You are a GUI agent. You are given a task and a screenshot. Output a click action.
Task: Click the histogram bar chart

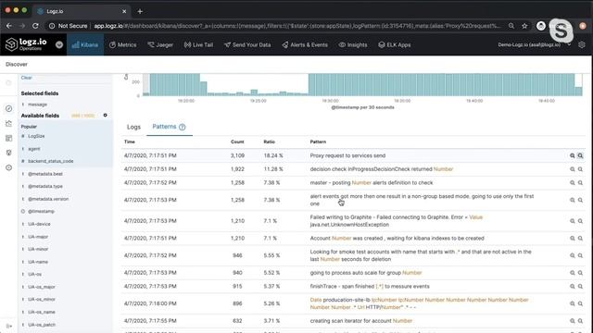click(362, 85)
